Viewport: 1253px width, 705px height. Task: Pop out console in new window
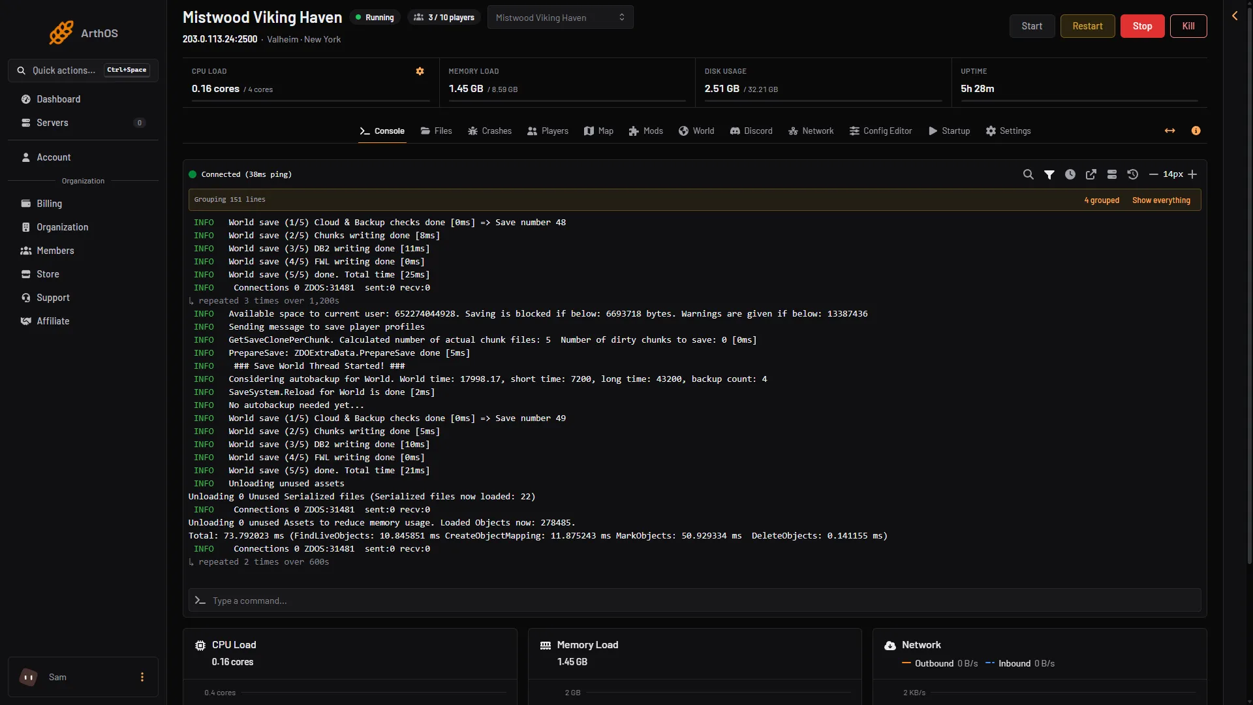click(x=1091, y=174)
